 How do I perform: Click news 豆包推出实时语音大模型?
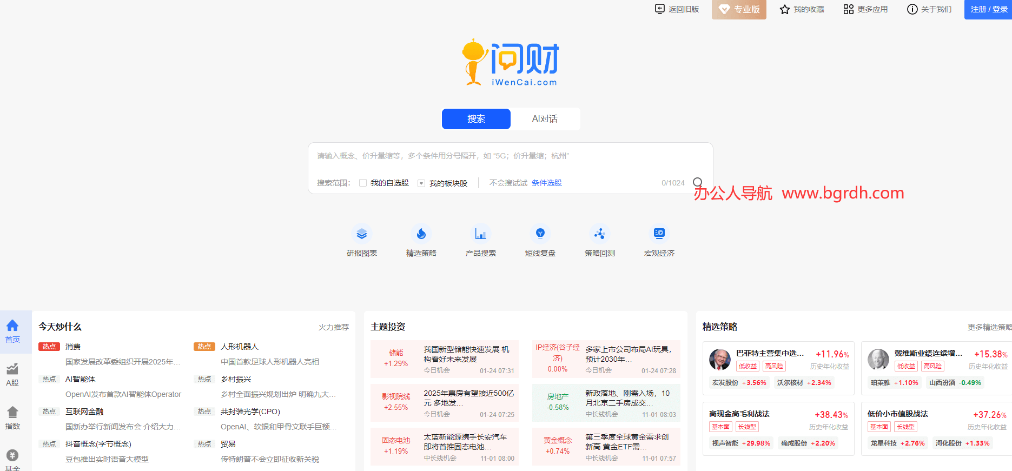pos(107,459)
